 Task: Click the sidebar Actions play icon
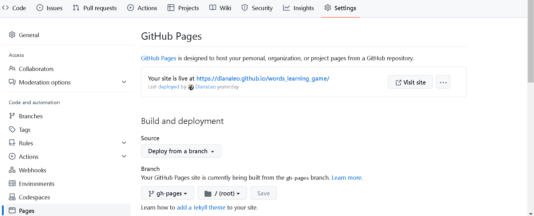[12, 156]
